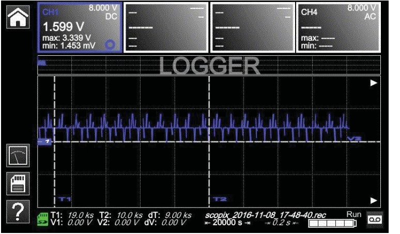This screenshot has width=400, height=234.
Task: Activate the empty second channel panel
Action: click(x=166, y=27)
